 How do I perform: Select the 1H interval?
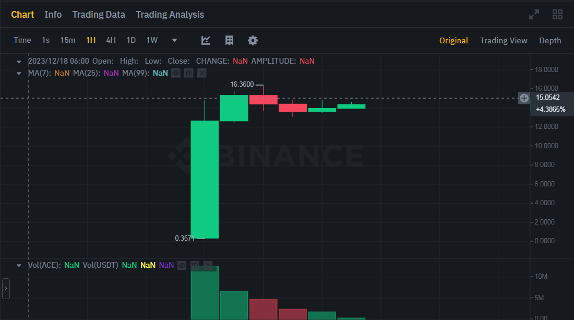[x=91, y=40]
